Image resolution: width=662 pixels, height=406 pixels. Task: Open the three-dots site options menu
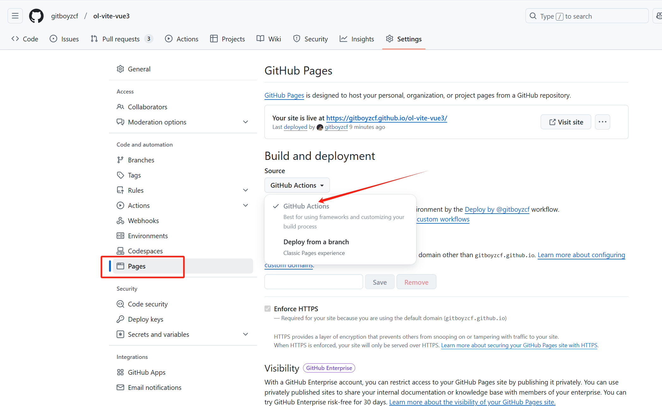[x=602, y=122]
